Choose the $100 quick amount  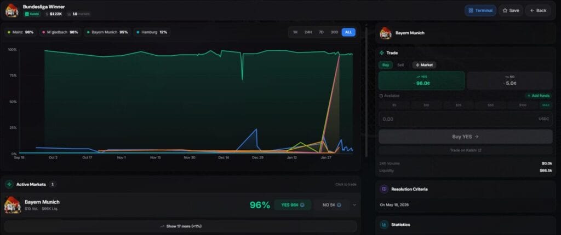[523, 105]
